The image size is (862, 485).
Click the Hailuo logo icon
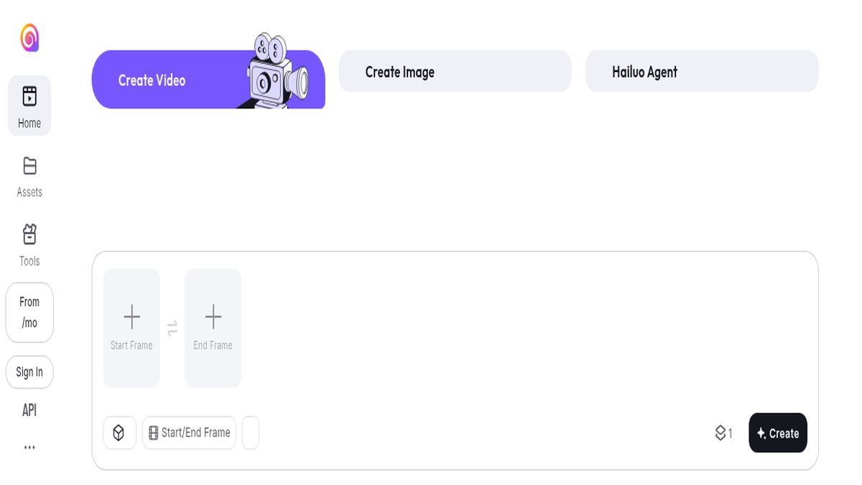pos(29,38)
